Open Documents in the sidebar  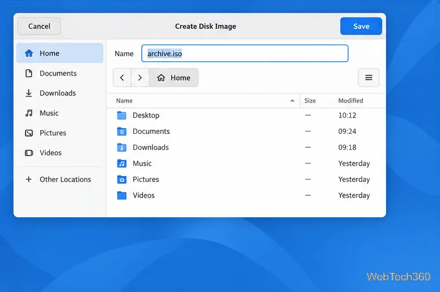point(60,73)
